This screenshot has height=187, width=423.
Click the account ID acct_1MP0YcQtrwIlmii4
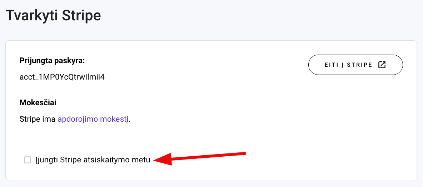tap(62, 77)
